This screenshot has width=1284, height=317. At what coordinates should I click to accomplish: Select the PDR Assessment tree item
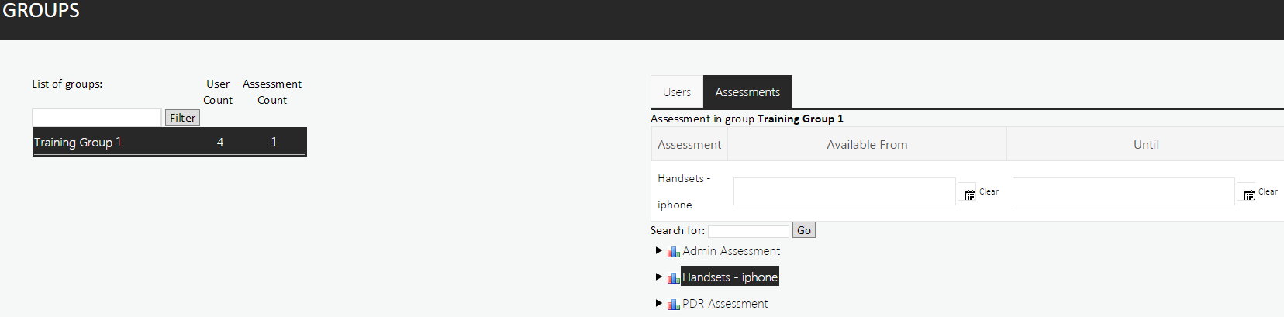[x=724, y=304]
